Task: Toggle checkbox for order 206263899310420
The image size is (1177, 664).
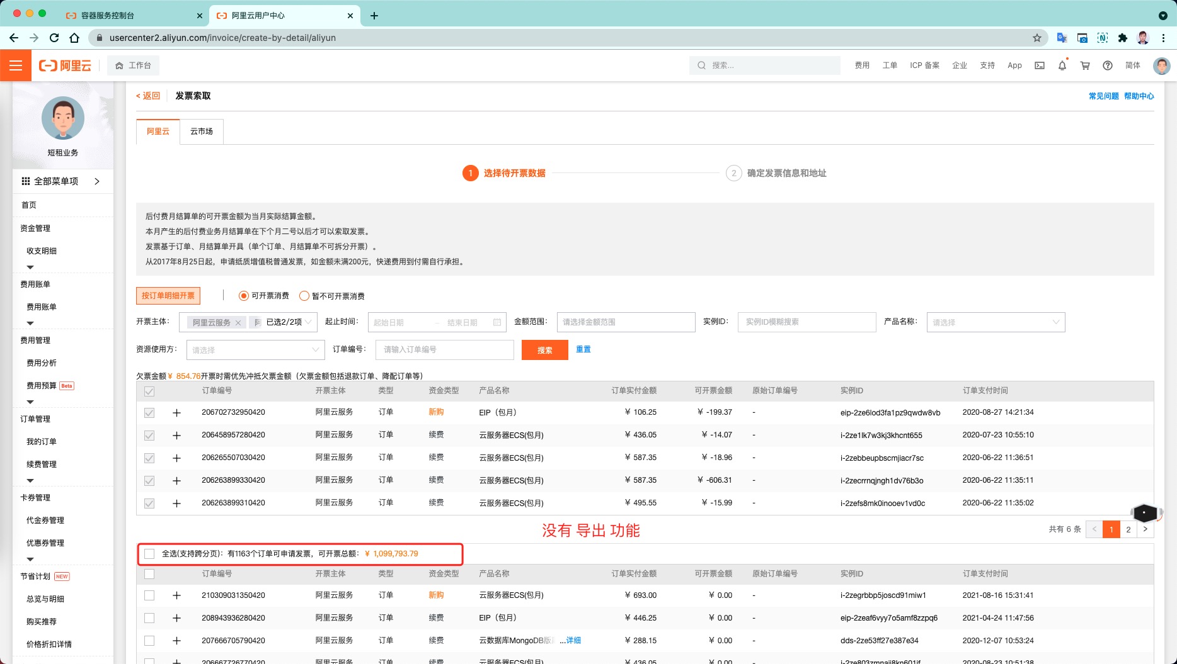Action: tap(149, 504)
